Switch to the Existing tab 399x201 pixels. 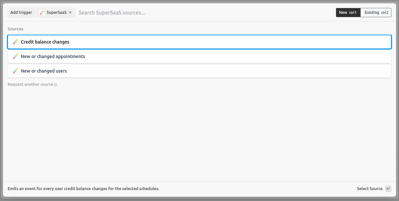click(372, 13)
